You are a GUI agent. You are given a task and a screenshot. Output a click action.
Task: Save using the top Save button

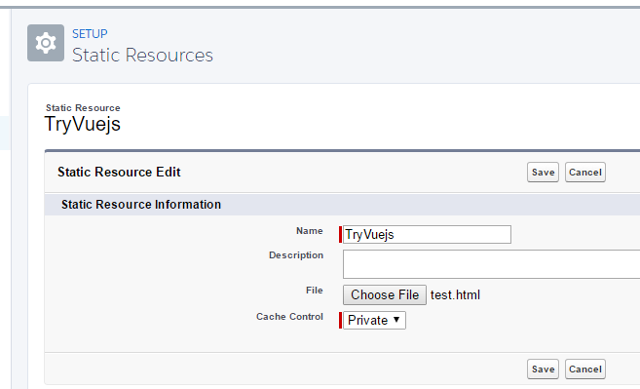543,172
